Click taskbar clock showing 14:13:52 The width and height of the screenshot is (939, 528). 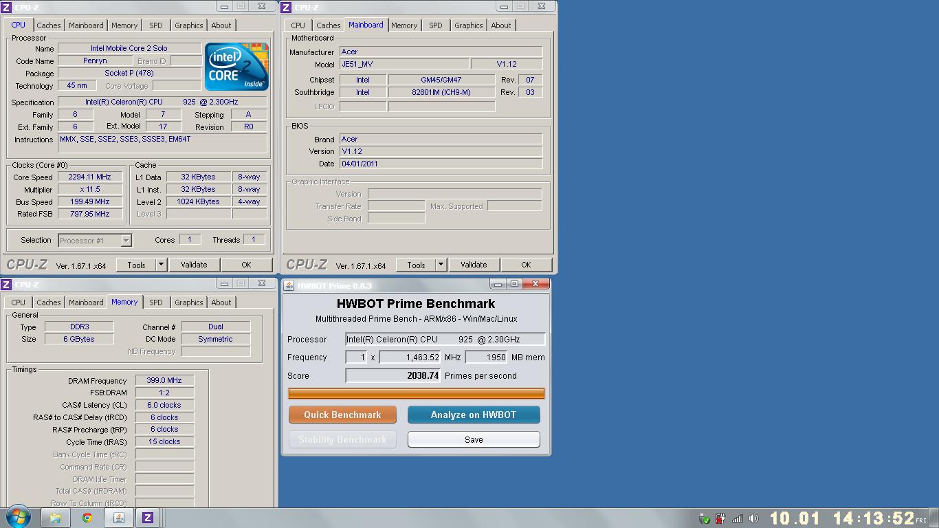874,518
